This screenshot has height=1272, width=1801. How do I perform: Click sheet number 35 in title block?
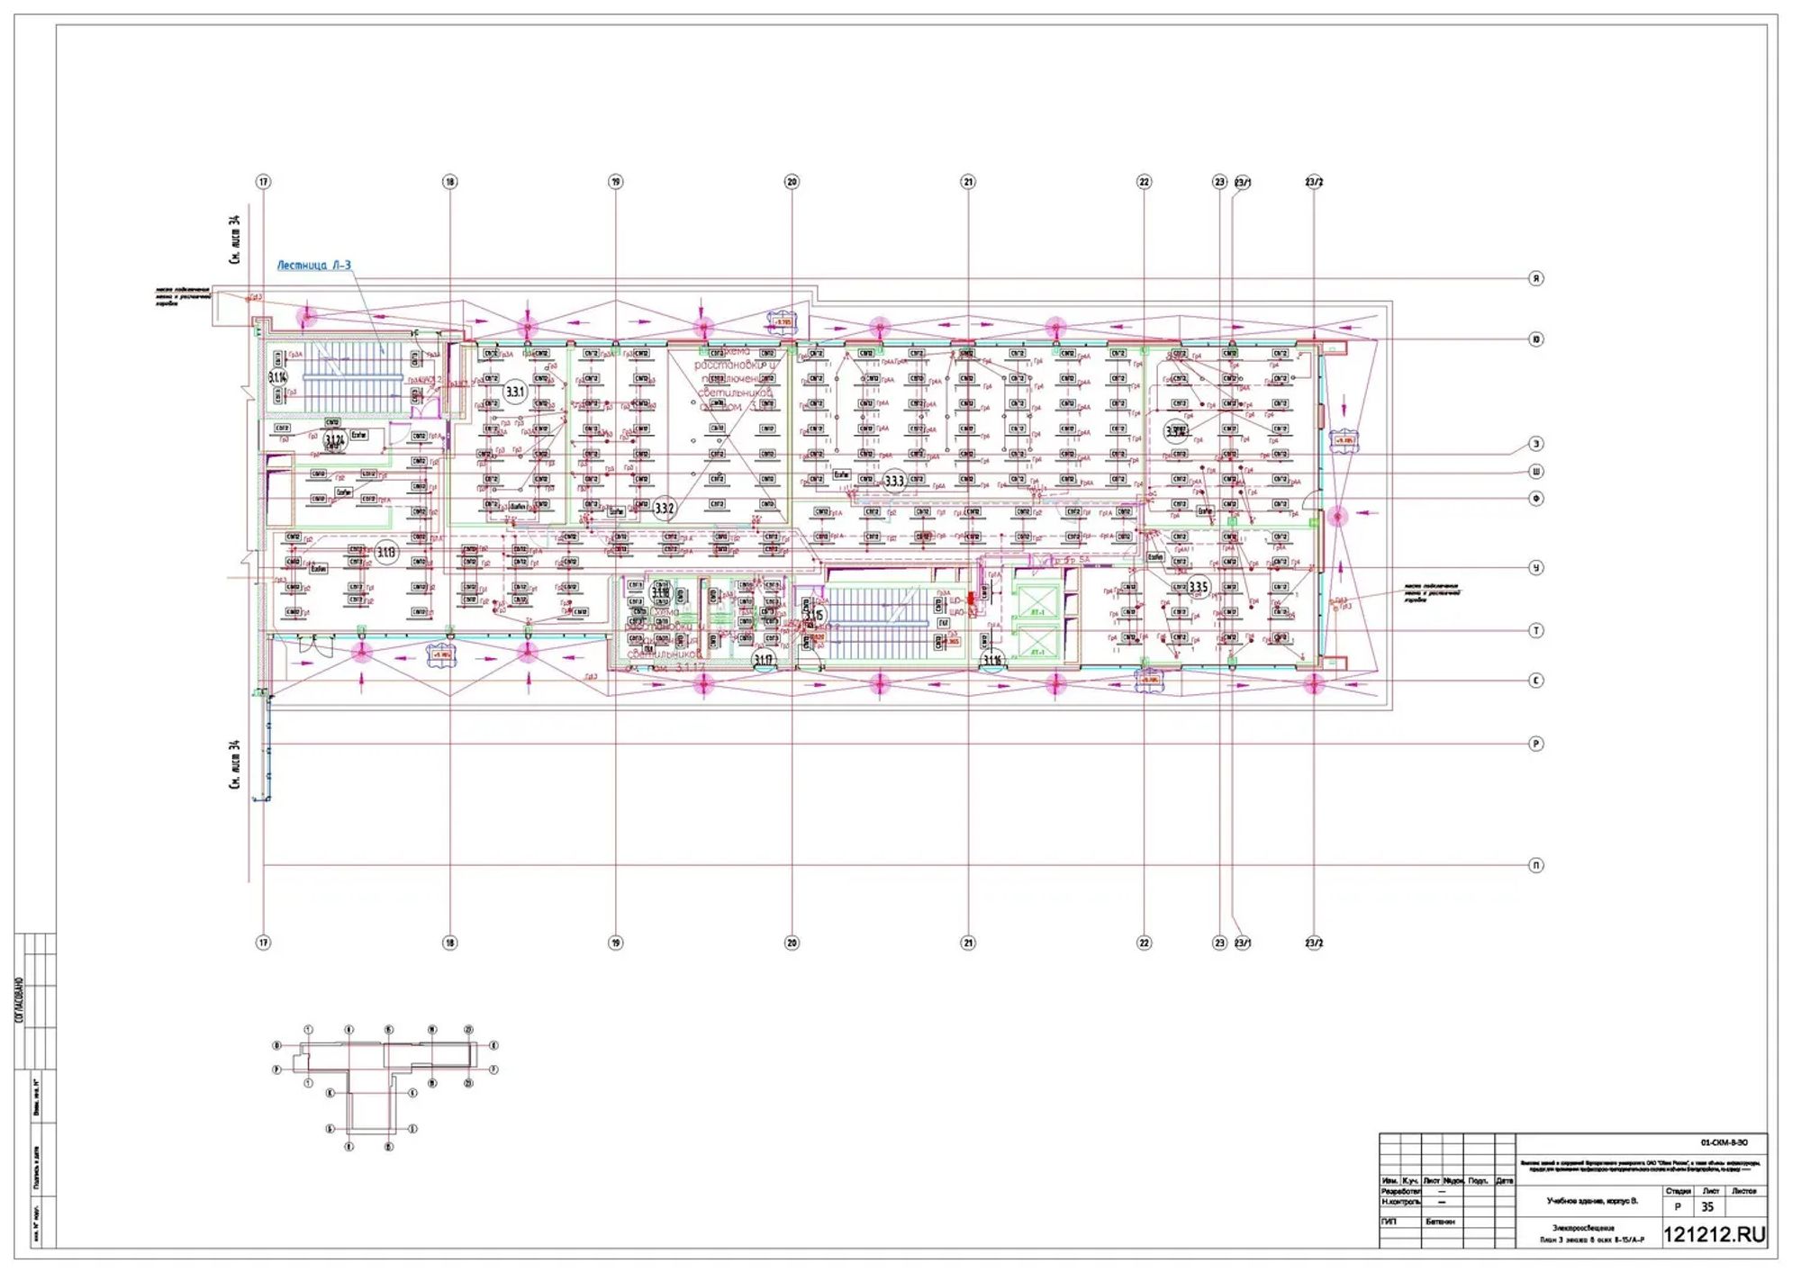click(1706, 1207)
